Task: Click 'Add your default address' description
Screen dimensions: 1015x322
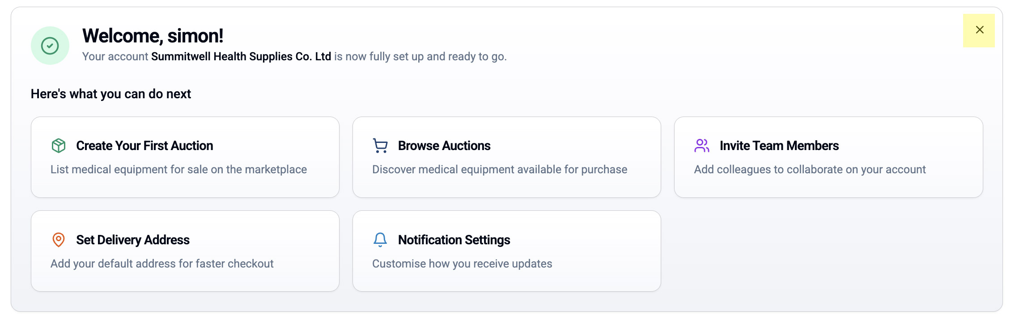Action: [x=161, y=264]
